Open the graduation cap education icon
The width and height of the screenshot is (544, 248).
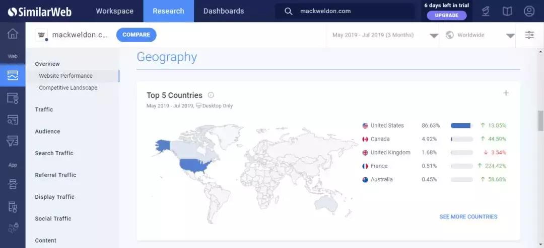[x=486, y=12]
